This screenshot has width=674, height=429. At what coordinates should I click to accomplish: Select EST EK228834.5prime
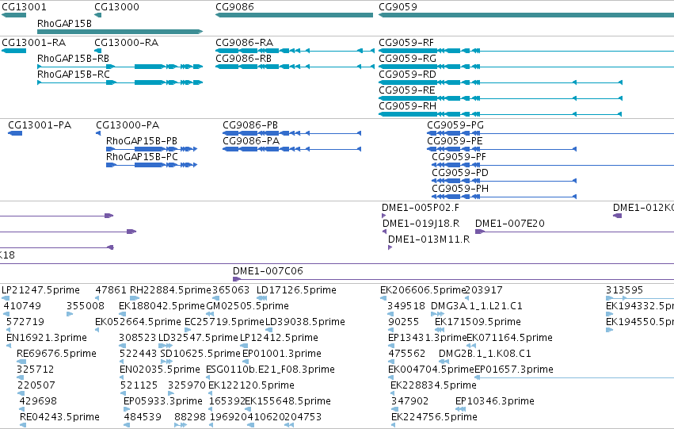[x=433, y=385]
